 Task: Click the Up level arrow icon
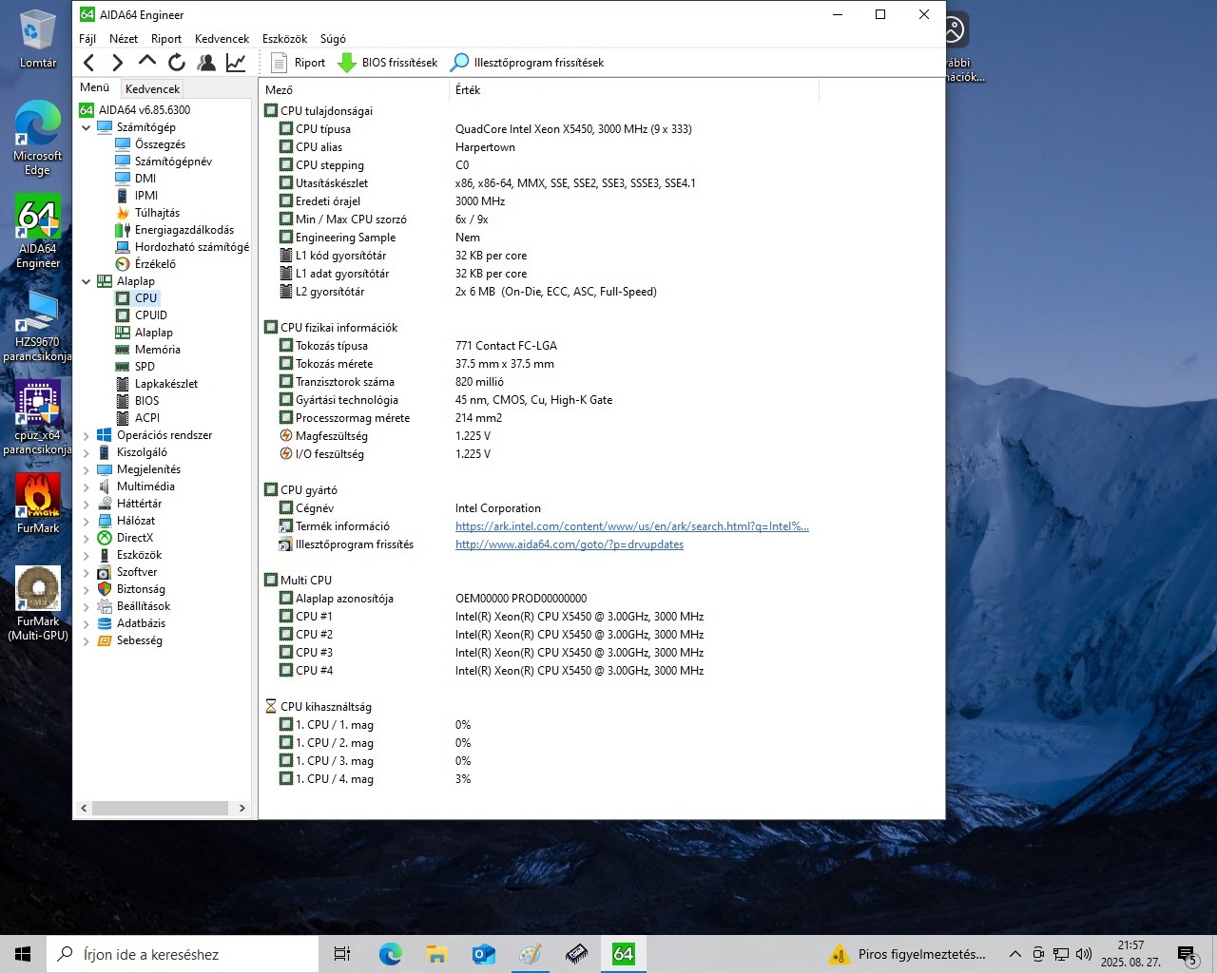[x=146, y=62]
